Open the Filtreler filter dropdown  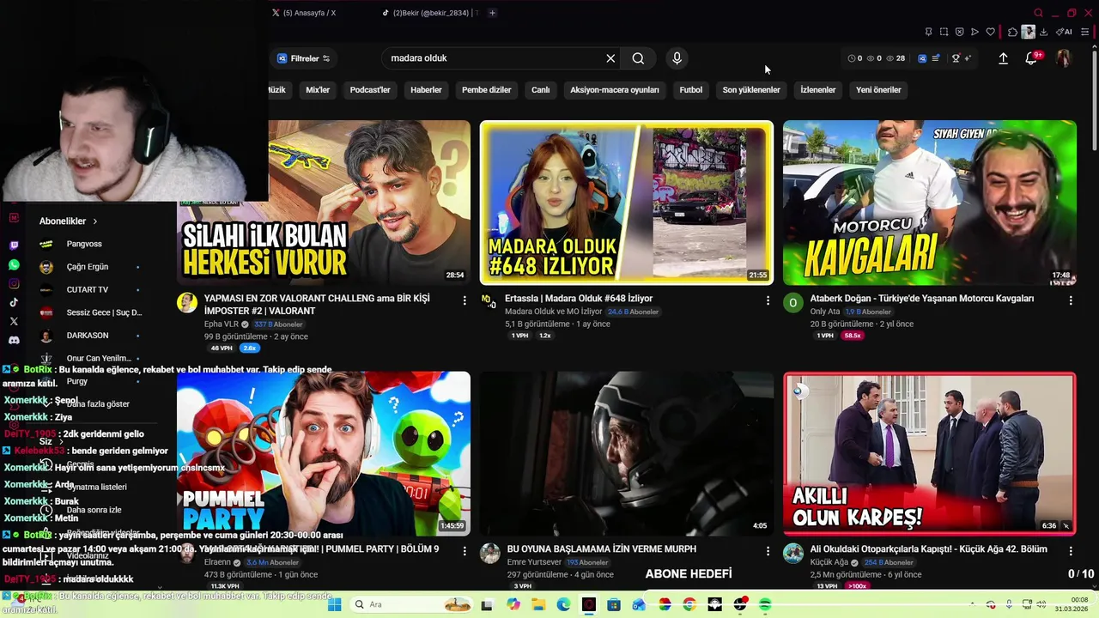303,58
